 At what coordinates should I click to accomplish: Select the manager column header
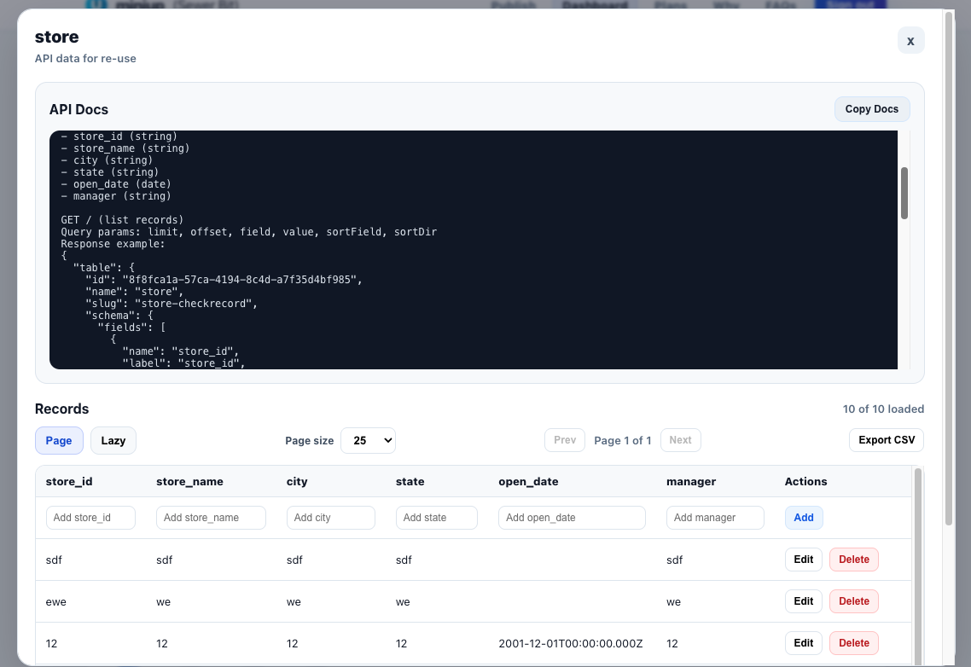click(x=691, y=481)
